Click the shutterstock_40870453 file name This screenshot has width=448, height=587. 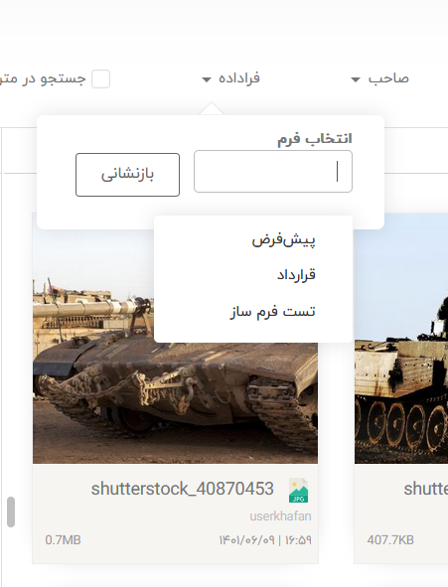182,489
